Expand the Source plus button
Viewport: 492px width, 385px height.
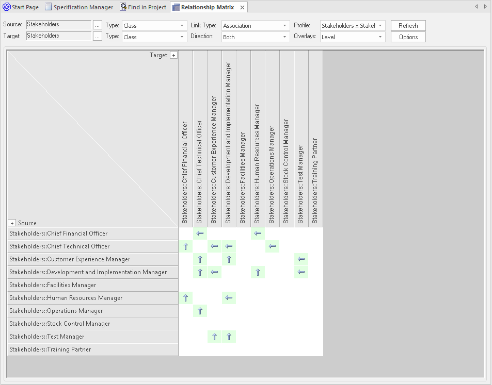click(x=12, y=223)
